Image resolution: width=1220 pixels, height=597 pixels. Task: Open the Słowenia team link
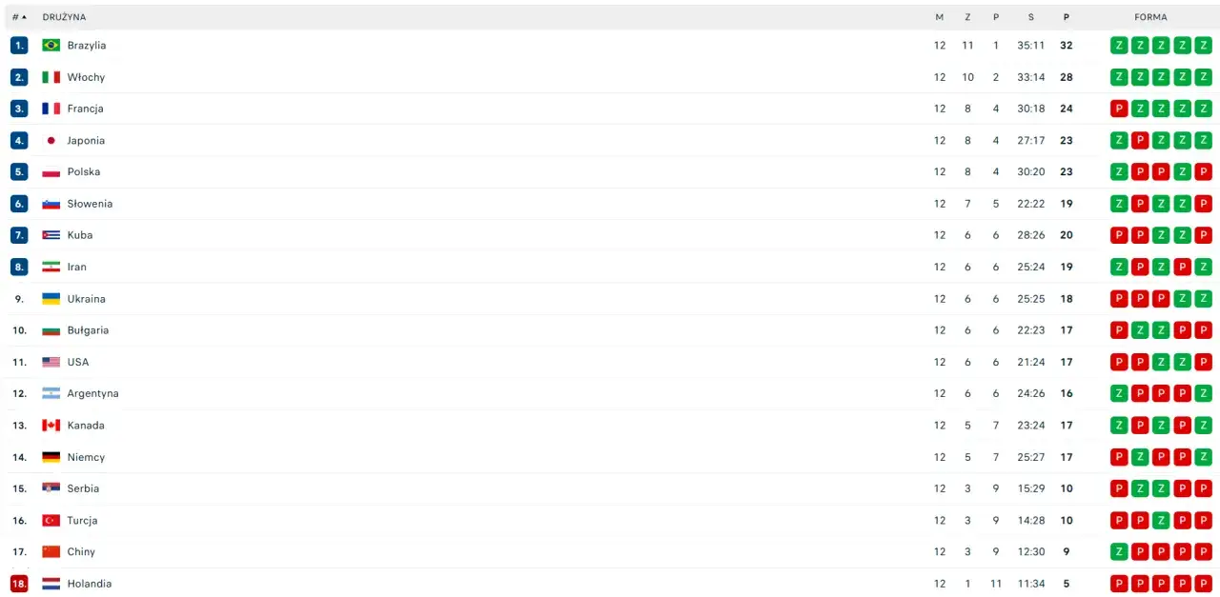pyautogui.click(x=90, y=204)
